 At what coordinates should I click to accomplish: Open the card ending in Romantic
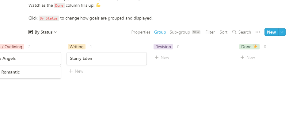30,72
